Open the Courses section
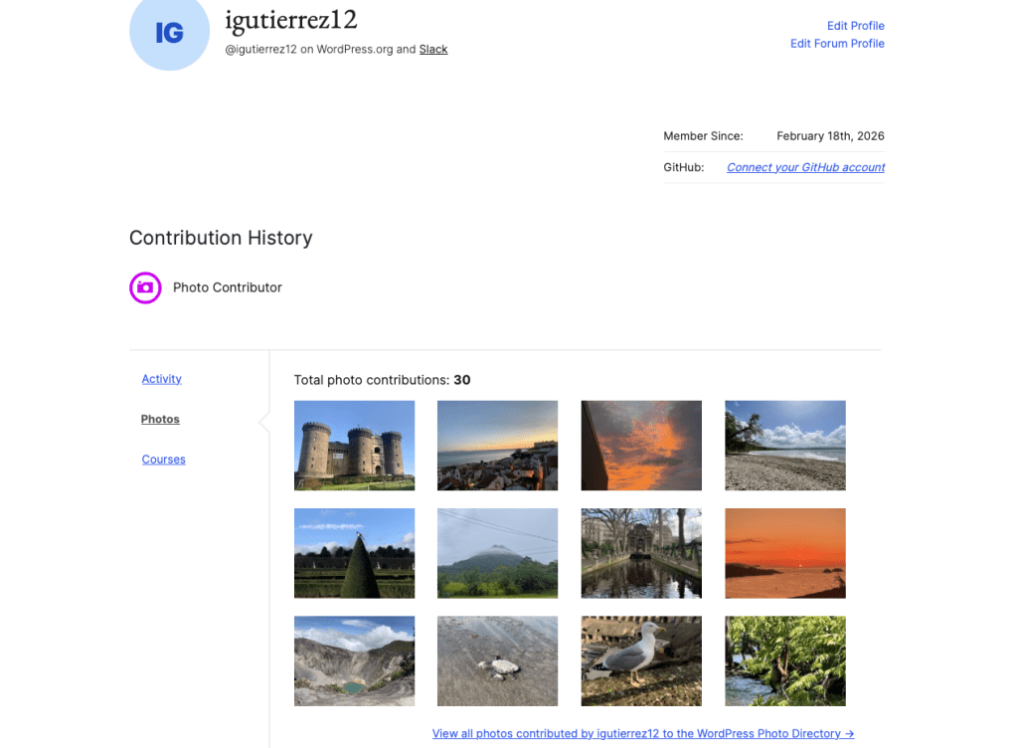The height and width of the screenshot is (748, 1017). pyautogui.click(x=163, y=459)
